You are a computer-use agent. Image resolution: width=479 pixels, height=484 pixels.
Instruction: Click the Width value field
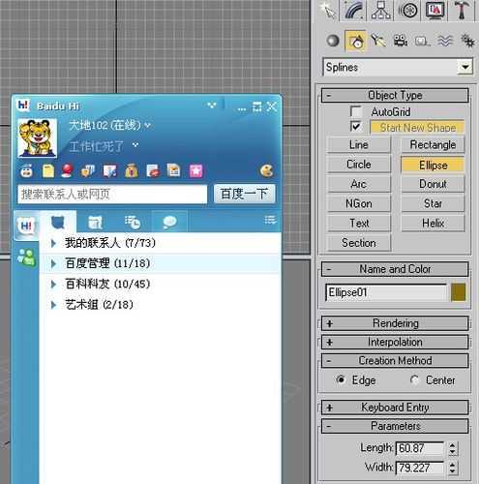coord(420,468)
